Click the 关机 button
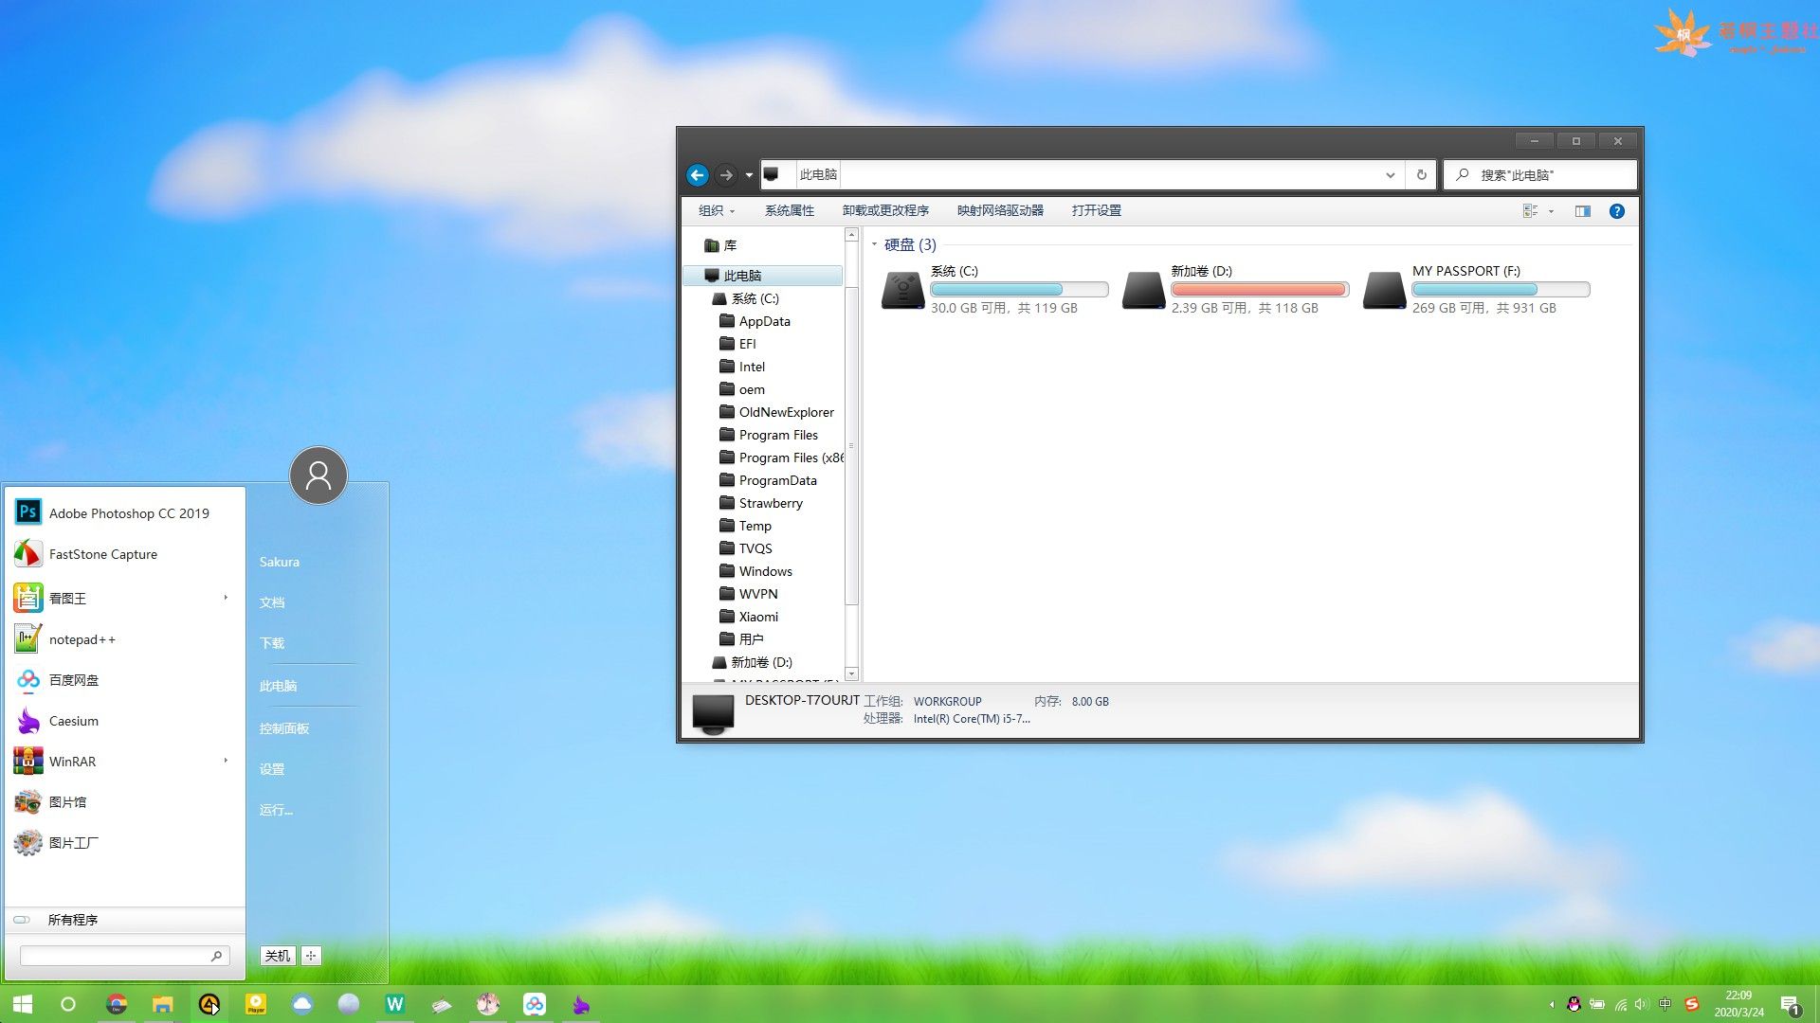 point(278,956)
